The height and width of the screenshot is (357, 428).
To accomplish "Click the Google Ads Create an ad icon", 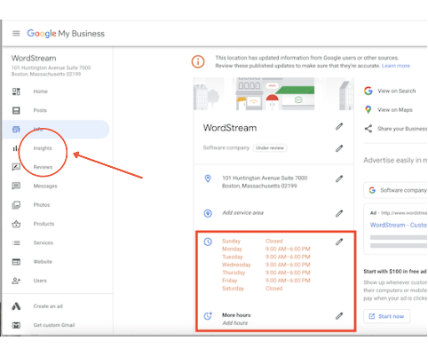I will [16, 306].
